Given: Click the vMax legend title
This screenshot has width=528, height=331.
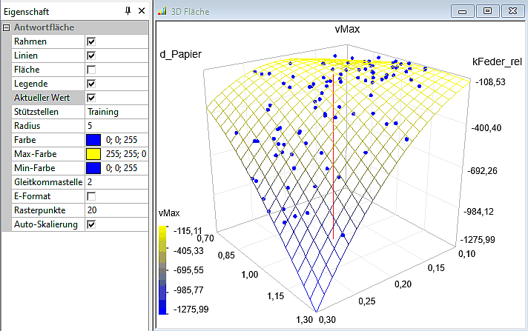Looking at the screenshot, I should [x=169, y=213].
